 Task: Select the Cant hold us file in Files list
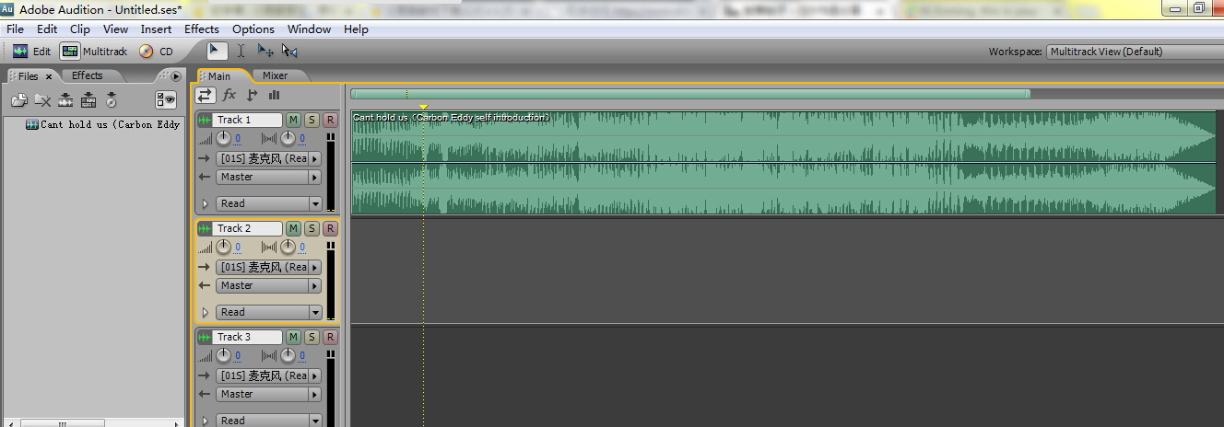[103, 124]
